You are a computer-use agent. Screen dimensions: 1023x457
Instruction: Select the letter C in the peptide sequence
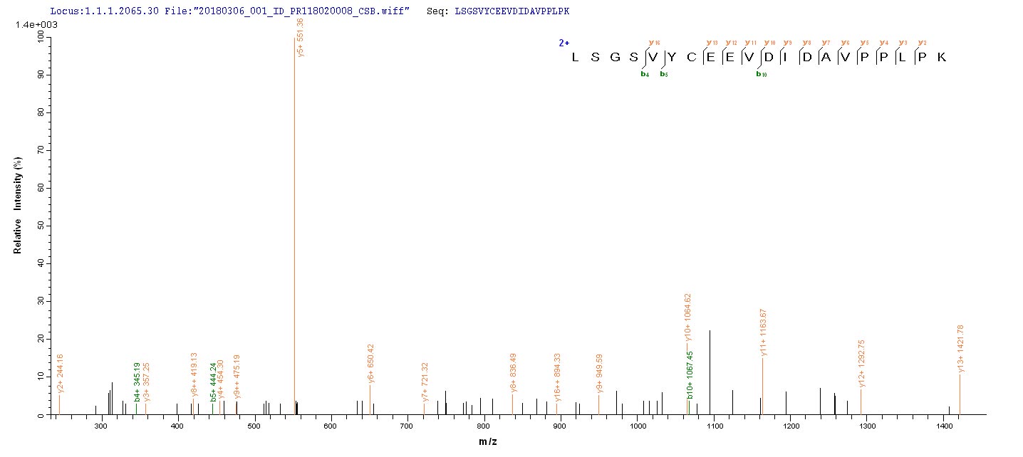coord(691,58)
